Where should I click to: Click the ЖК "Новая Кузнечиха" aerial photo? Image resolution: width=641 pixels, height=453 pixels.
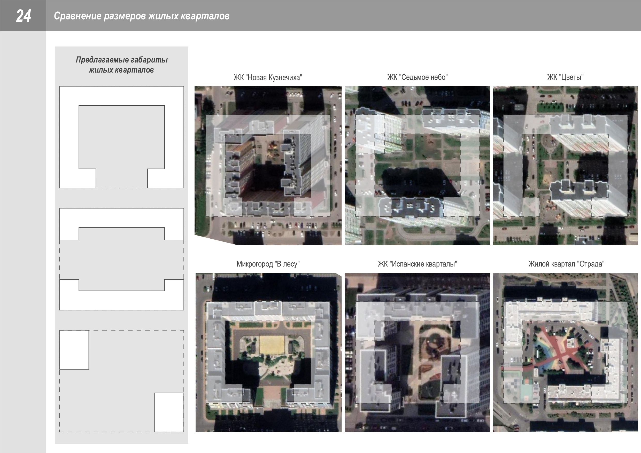(x=268, y=166)
